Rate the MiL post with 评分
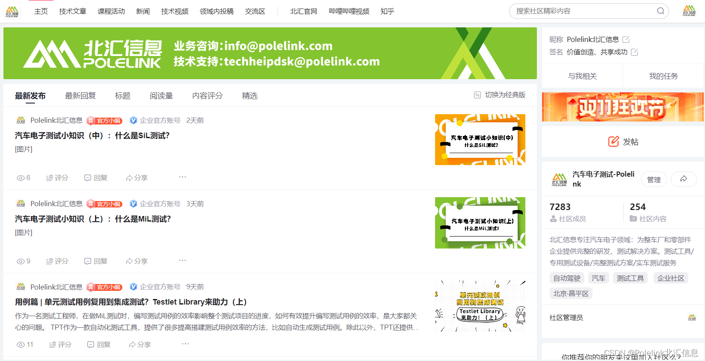Image resolution: width=705 pixels, height=361 pixels. 57,261
